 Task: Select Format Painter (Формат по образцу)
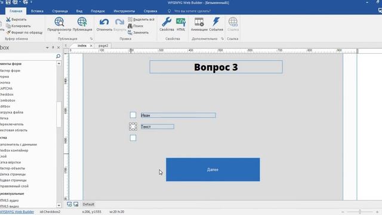click(x=24, y=32)
